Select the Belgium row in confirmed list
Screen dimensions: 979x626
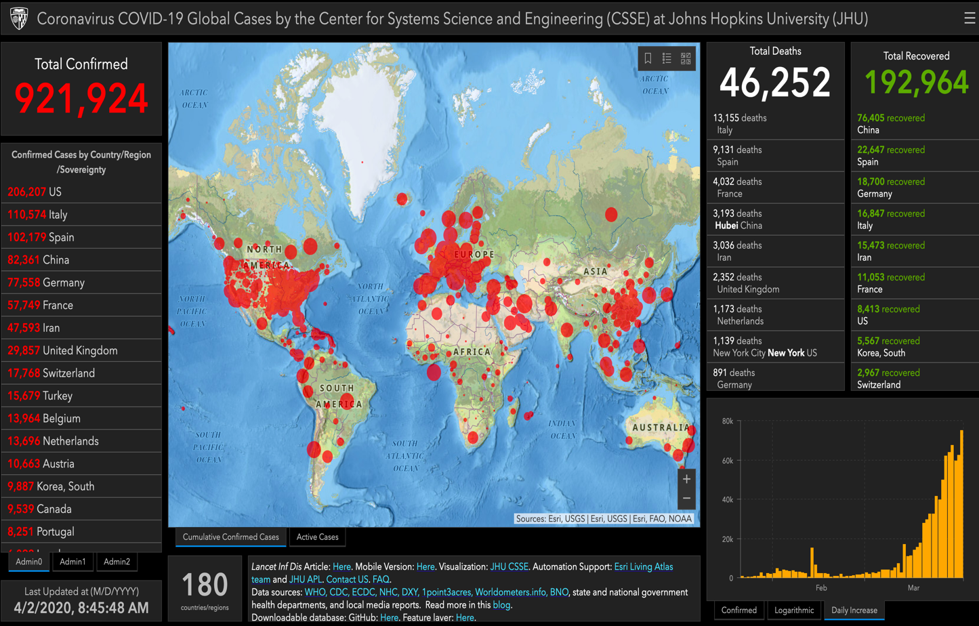(81, 419)
